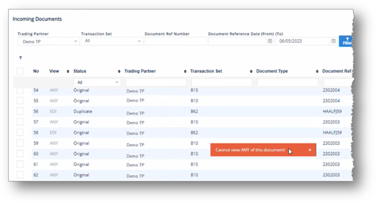Sort by the Trading Partner column

(185, 72)
